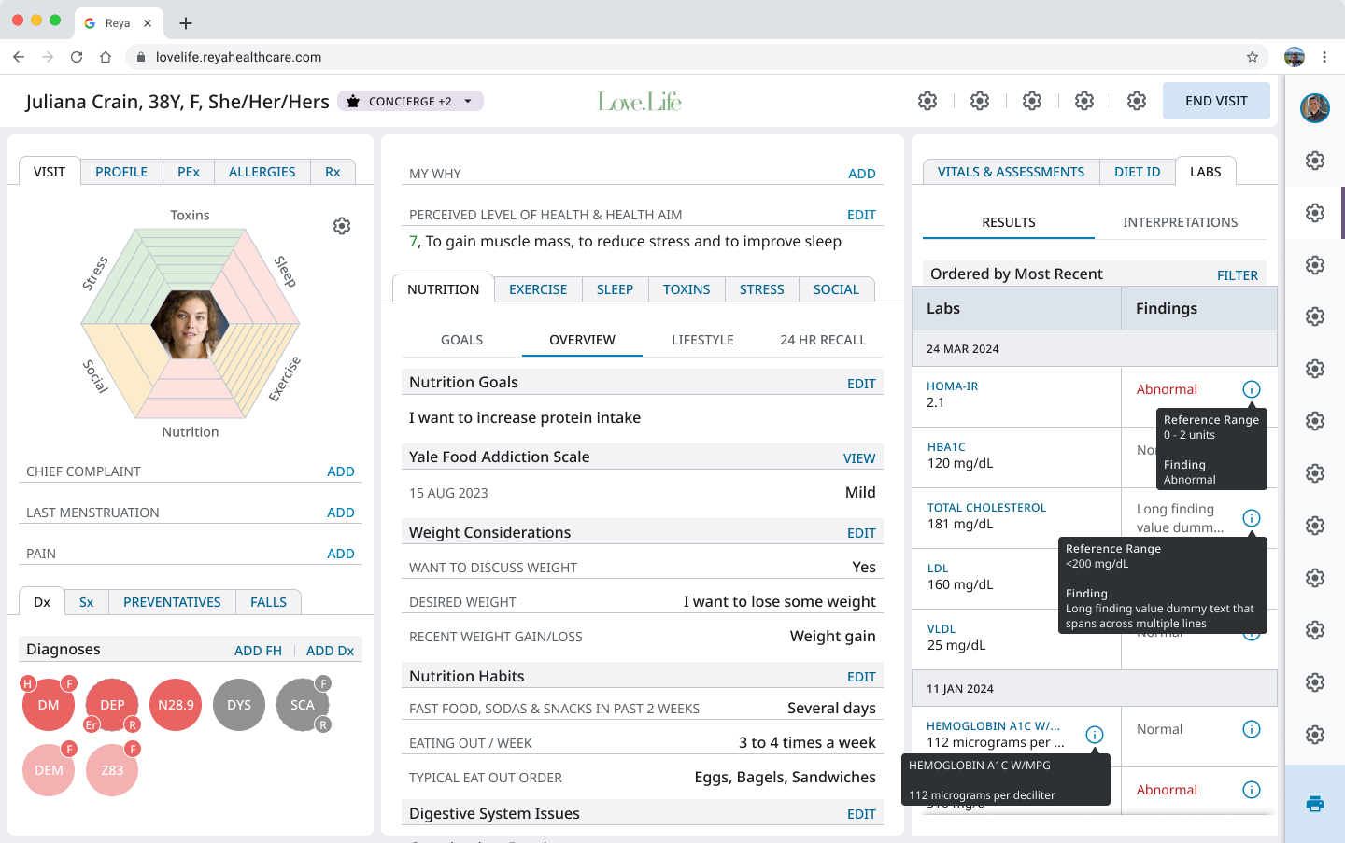Click the user avatar in the right sidebar
Viewport: 1345px width, 843px height.
(x=1314, y=108)
